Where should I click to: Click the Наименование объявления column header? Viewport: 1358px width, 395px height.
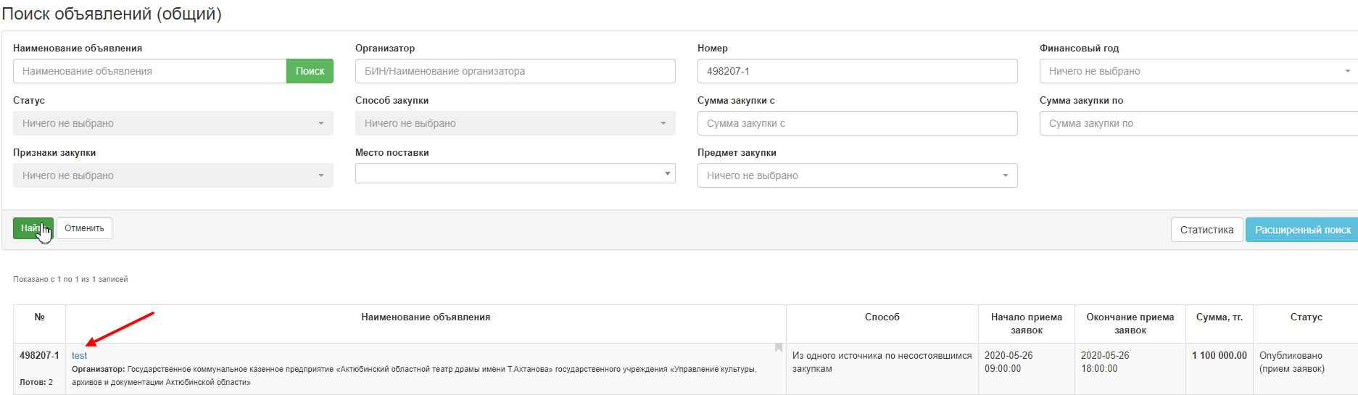[426, 317]
